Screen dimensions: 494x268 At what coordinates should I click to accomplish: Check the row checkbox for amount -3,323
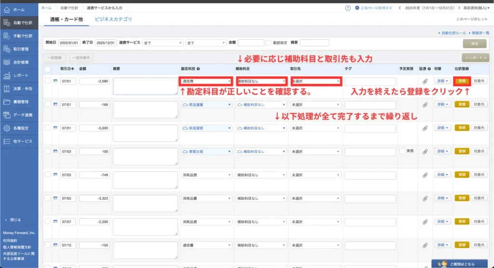click(47, 198)
